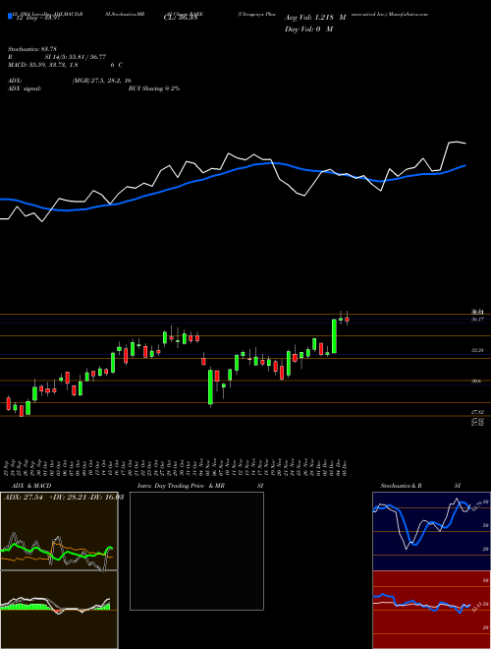Click the tall green candle at the early-November low
This screenshot has width=491, height=649.
(x=210, y=386)
